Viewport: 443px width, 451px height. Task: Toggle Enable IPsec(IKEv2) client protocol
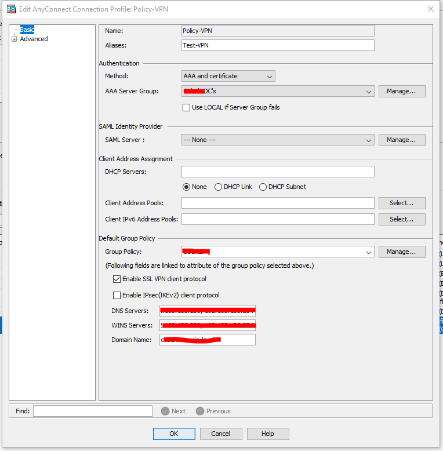point(117,295)
